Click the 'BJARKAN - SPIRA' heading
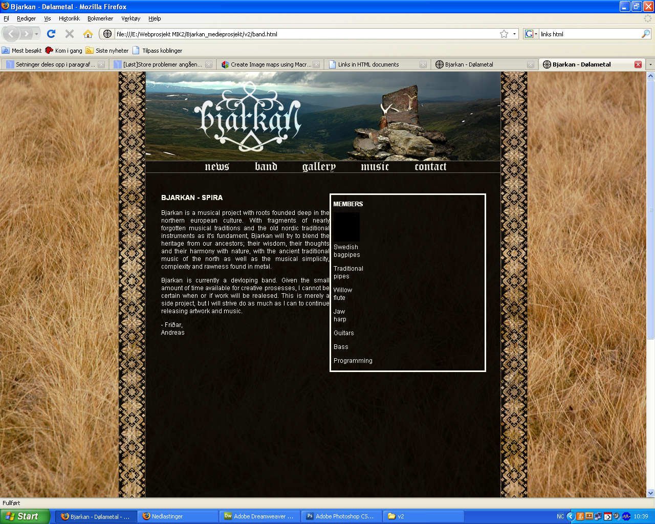Image resolution: width=655 pixels, height=524 pixels. point(192,198)
